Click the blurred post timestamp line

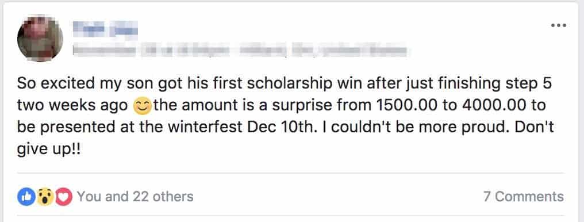pyautogui.click(x=240, y=51)
